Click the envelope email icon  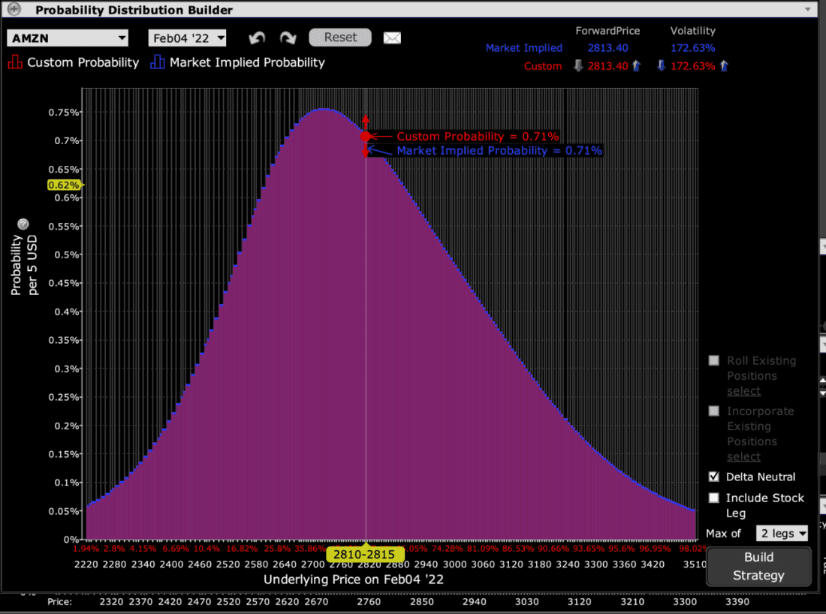[392, 38]
